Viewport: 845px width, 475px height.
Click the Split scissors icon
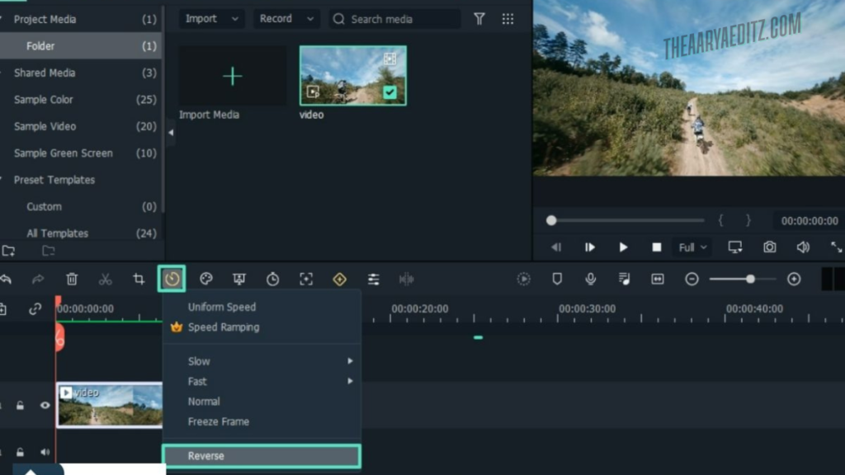(105, 279)
